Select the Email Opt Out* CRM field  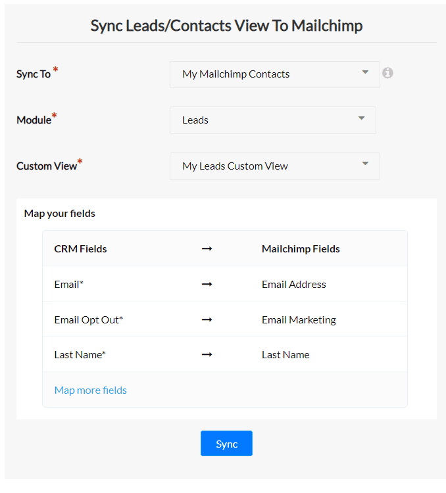[89, 319]
